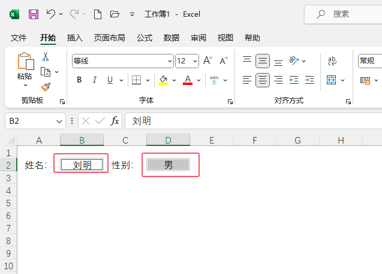Viewport: 382px width, 274px height.
Task: Select column B header
Action: coord(82,140)
